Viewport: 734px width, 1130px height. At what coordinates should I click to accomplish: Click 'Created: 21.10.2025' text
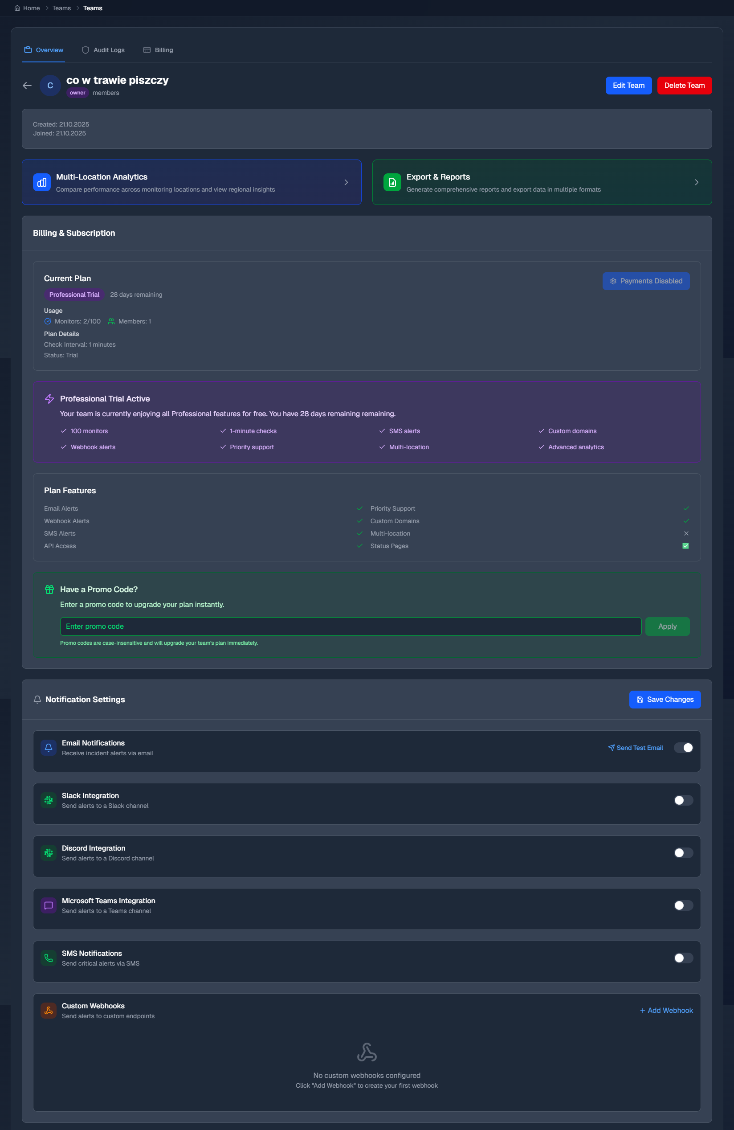(x=61, y=124)
